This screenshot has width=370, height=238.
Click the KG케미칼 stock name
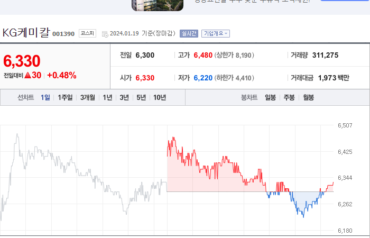26,33
